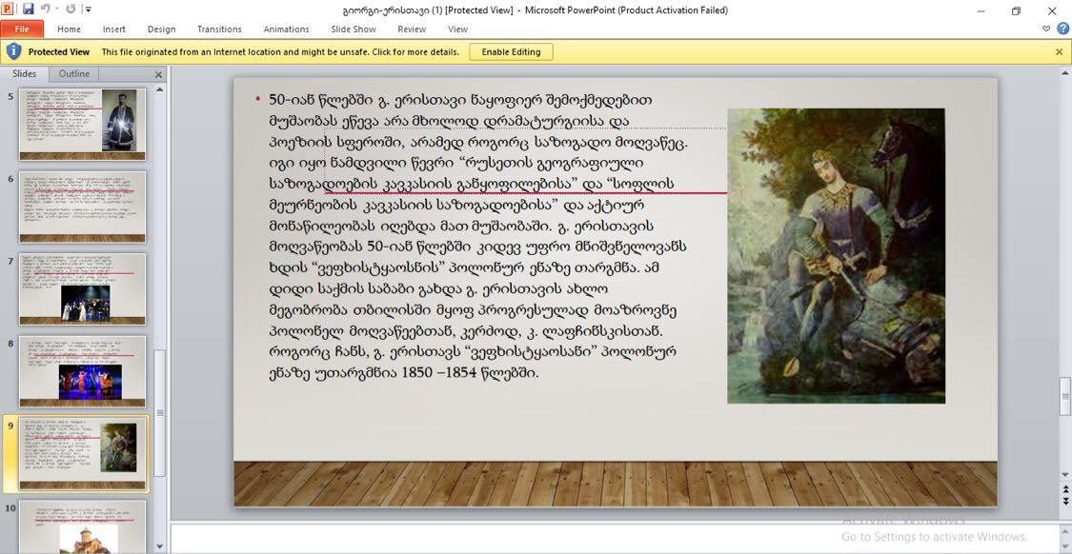Select slide 6 thumbnail
1072x554 pixels.
(83, 207)
